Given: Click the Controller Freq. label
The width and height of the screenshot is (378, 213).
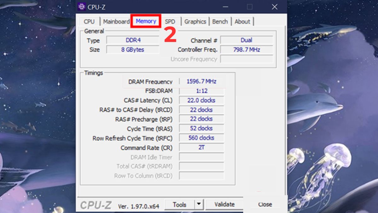Looking at the screenshot, I should click(198, 50).
